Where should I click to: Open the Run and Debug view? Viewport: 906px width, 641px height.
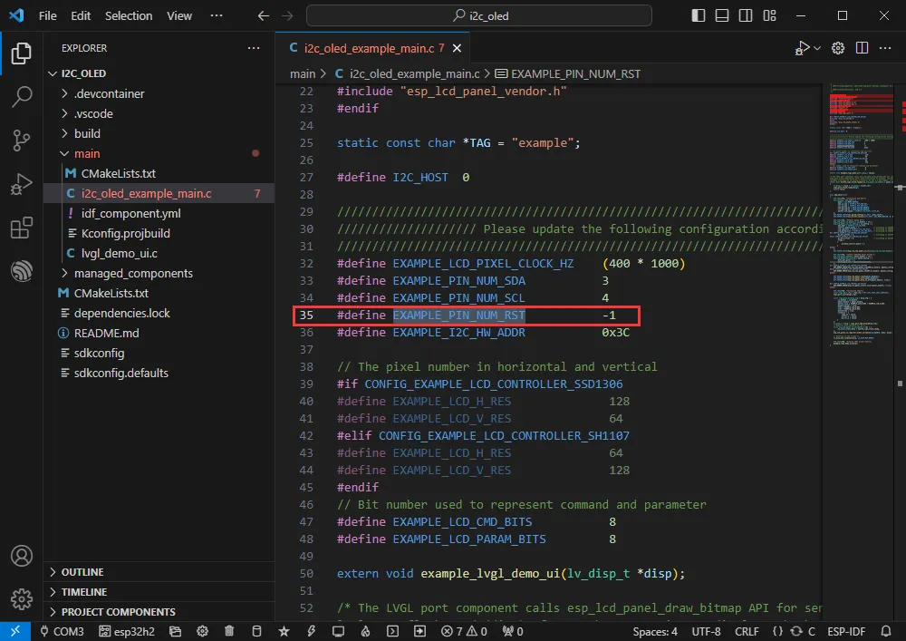(21, 184)
